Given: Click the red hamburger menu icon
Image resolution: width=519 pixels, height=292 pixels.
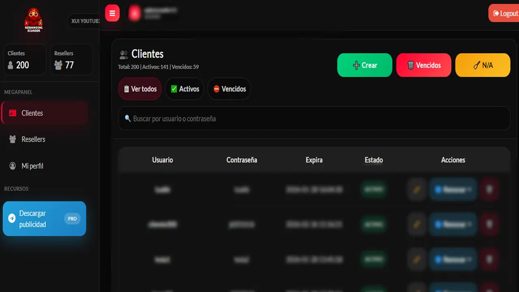Looking at the screenshot, I should [x=112, y=13].
